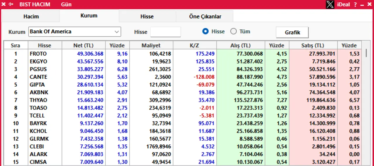Click the back arrow icon in title bar

(11, 4)
